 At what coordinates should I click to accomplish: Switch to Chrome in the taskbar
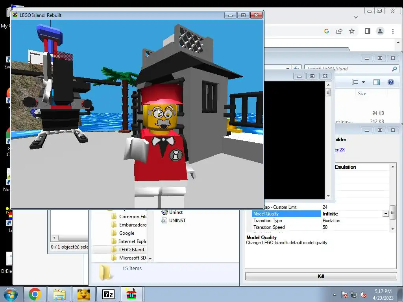coord(35,294)
